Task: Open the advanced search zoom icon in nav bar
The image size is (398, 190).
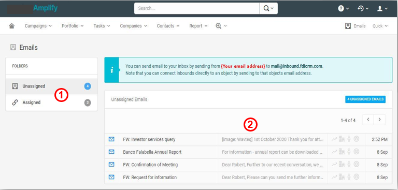Action: coord(219,26)
